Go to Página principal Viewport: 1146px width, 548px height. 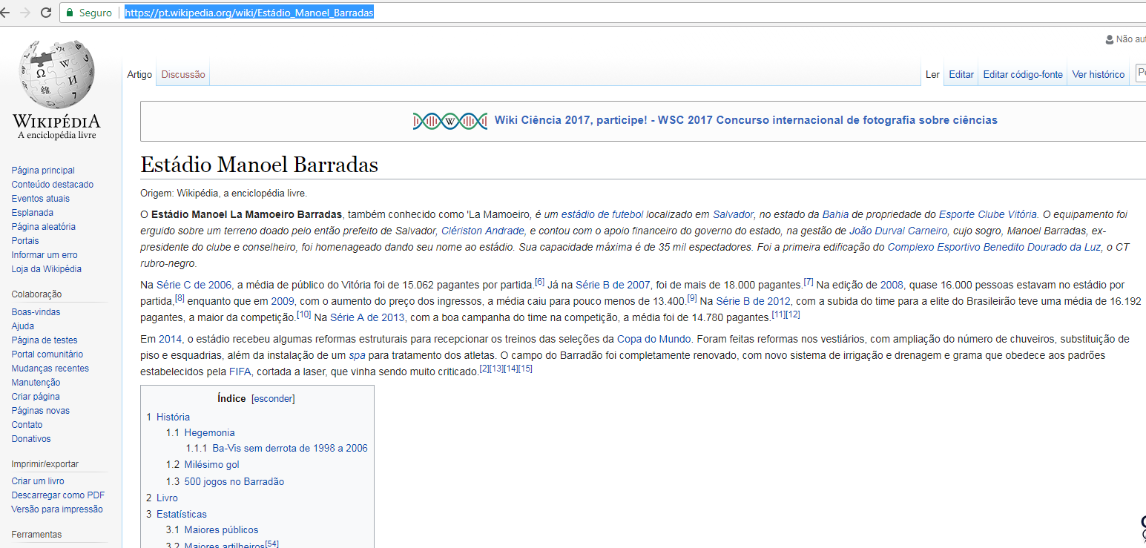[x=43, y=171]
